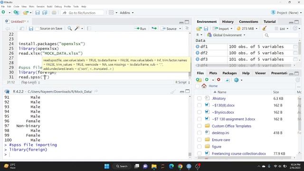
Task: Click the workspace panes grid icon
Action: 111,13
